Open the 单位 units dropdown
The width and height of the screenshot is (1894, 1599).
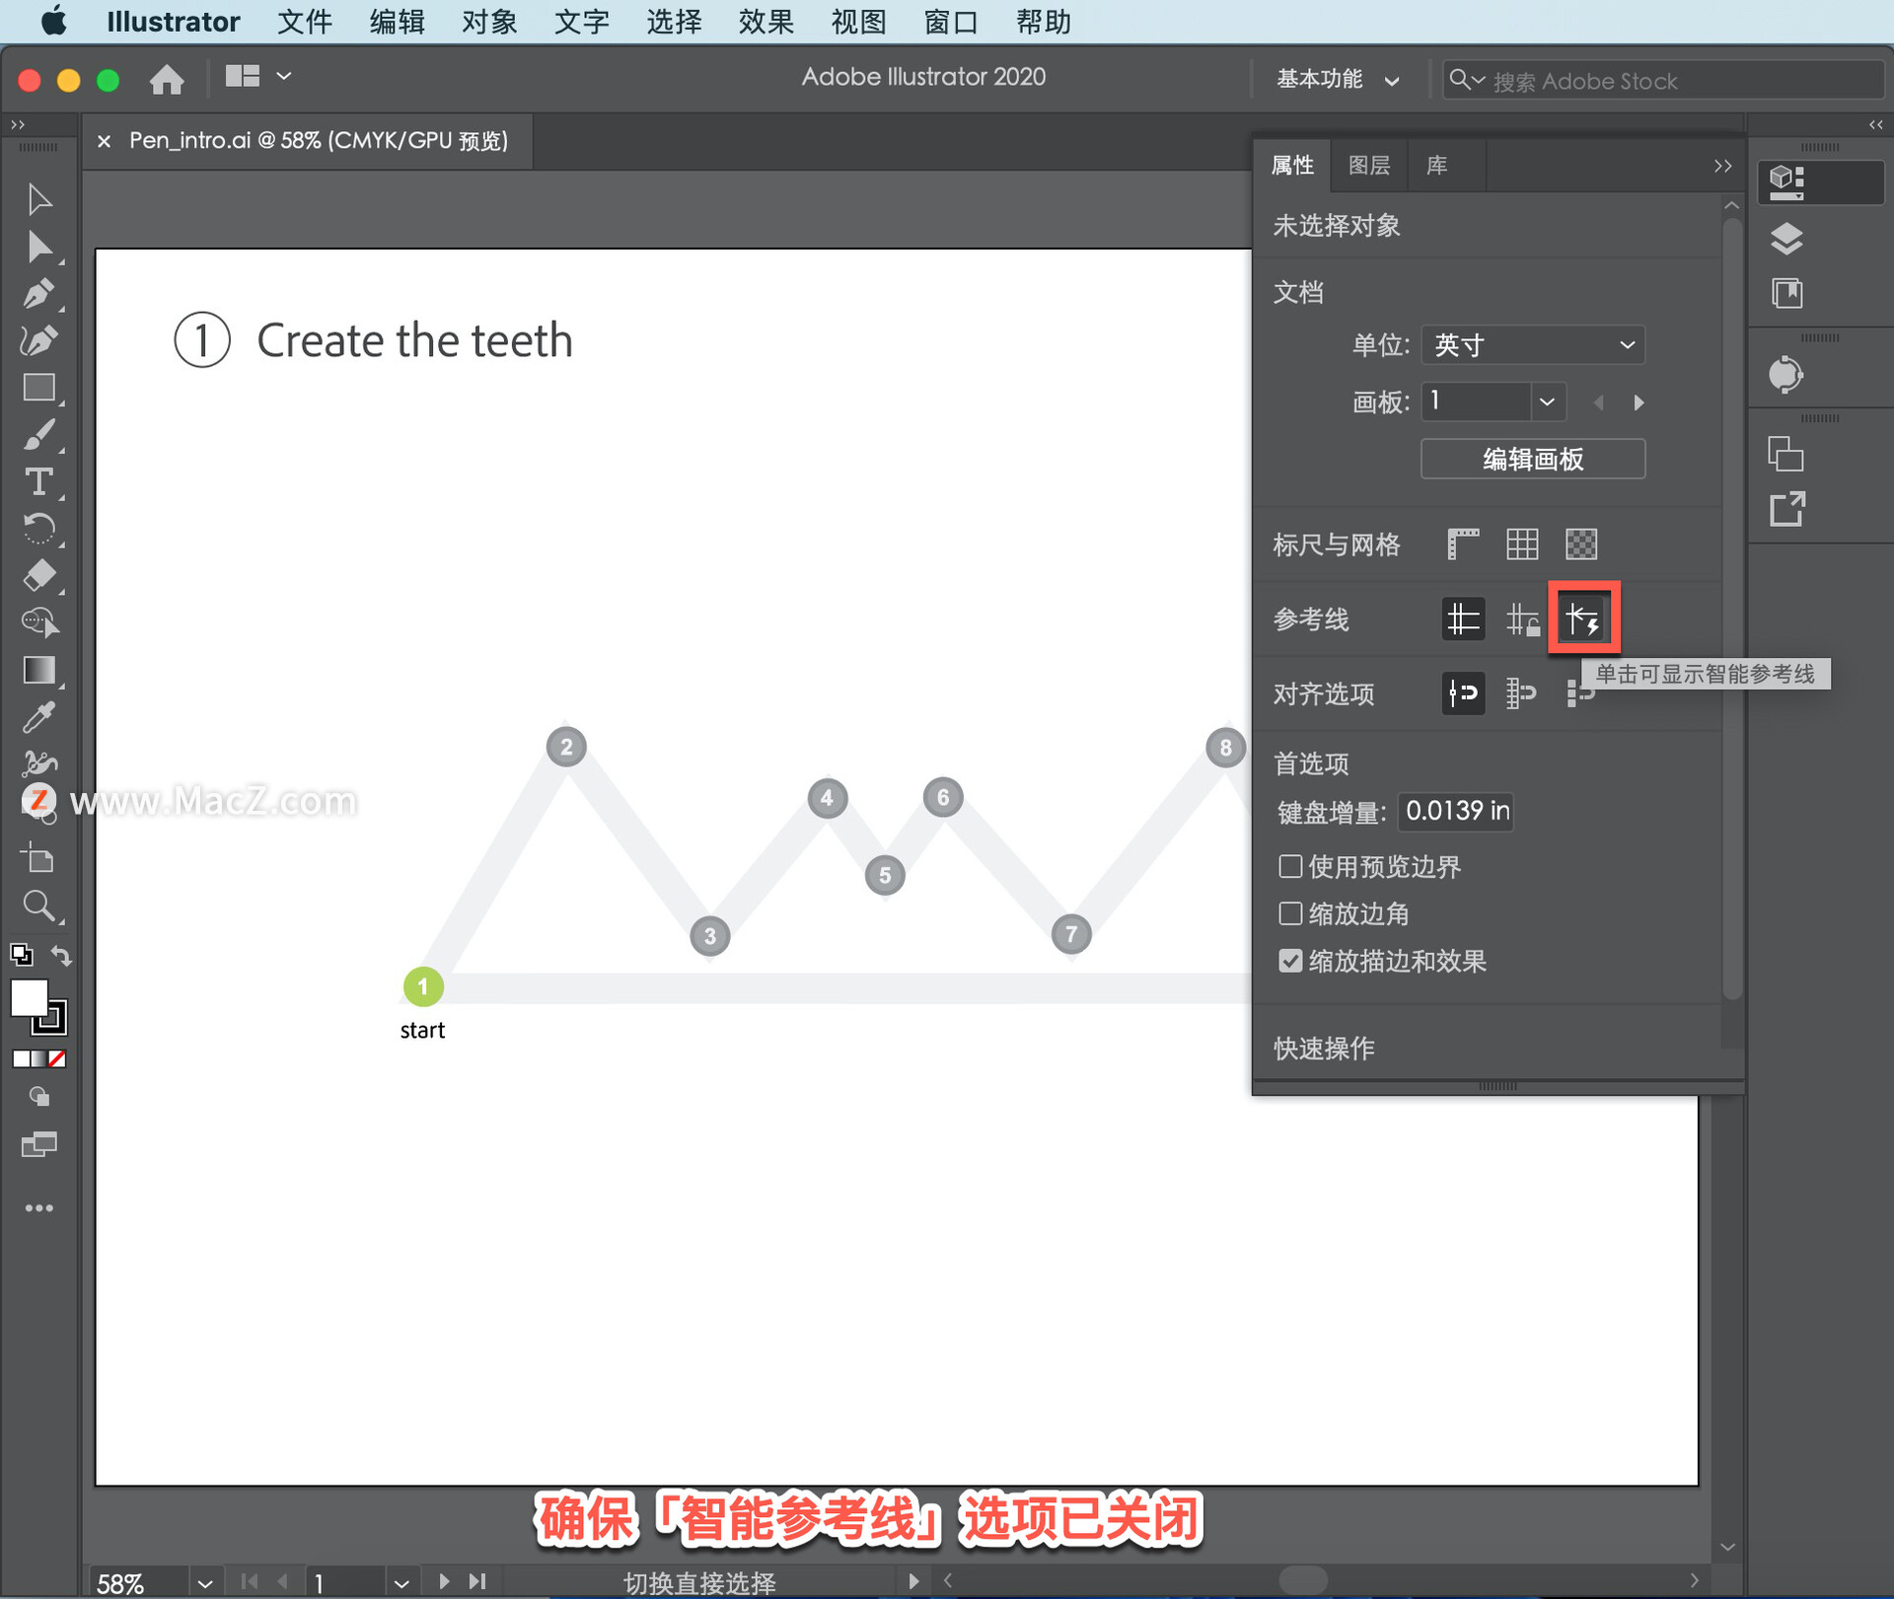tap(1532, 344)
